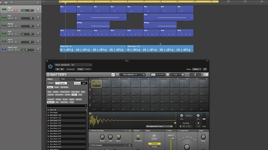The image size is (268, 150).
Task: Click next preset arrow in plug-in header
Action: tap(62, 69)
